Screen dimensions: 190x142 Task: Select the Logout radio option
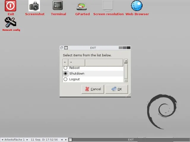click(x=65, y=79)
